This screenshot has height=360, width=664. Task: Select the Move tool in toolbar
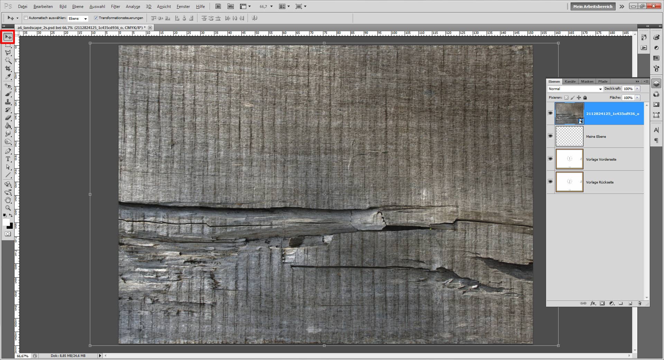click(8, 37)
